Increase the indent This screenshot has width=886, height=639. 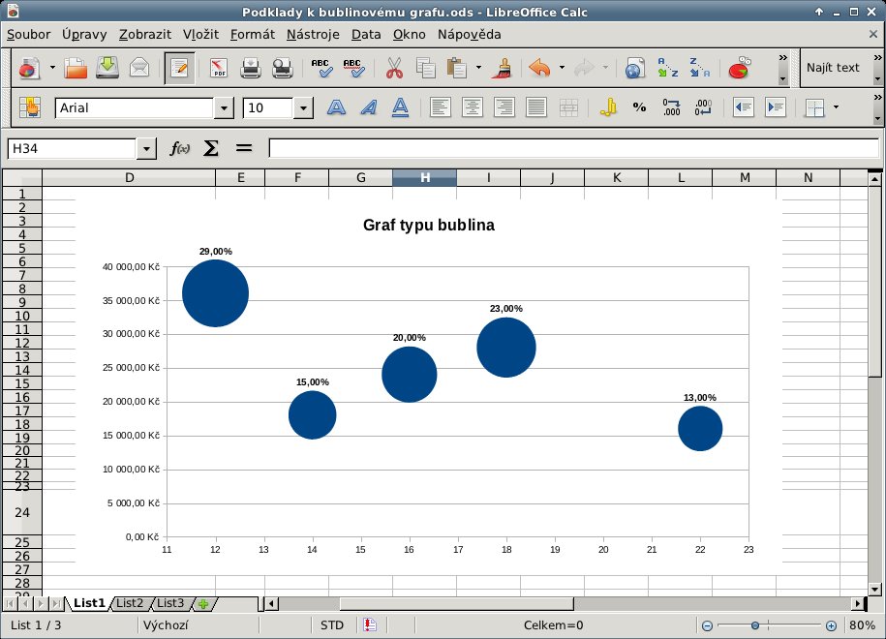pos(776,107)
